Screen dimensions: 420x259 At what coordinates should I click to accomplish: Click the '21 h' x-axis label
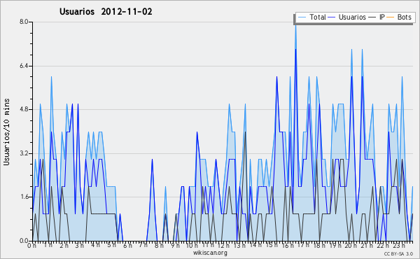[367, 245]
